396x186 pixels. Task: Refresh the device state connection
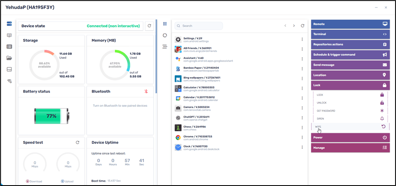click(149, 26)
